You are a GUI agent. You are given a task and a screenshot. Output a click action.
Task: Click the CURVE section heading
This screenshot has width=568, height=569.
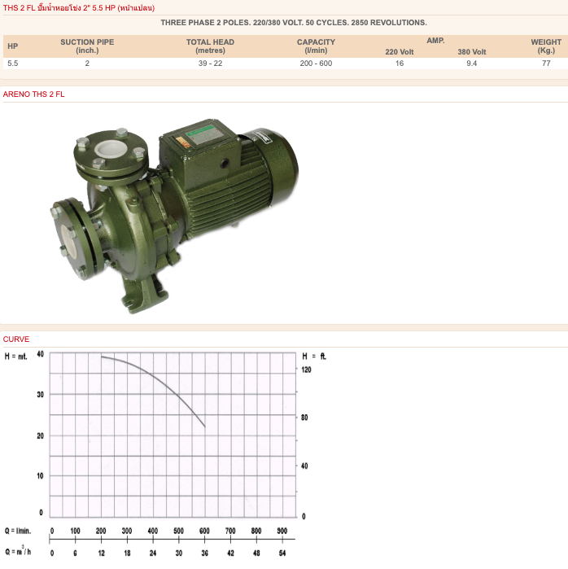click(x=16, y=339)
